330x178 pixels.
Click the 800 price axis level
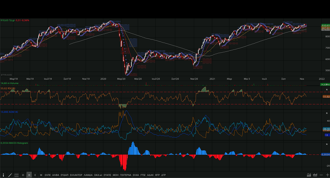327,36
